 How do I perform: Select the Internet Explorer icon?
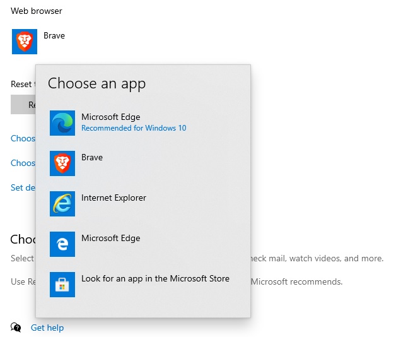[x=62, y=204]
